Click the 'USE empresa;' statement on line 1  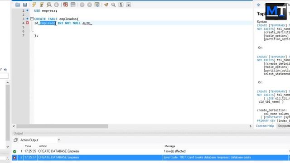(x=46, y=11)
